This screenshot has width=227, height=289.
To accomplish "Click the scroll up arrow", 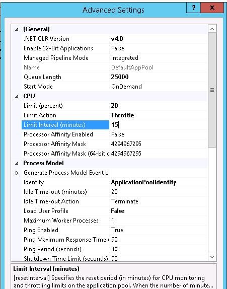I will [212, 29].
